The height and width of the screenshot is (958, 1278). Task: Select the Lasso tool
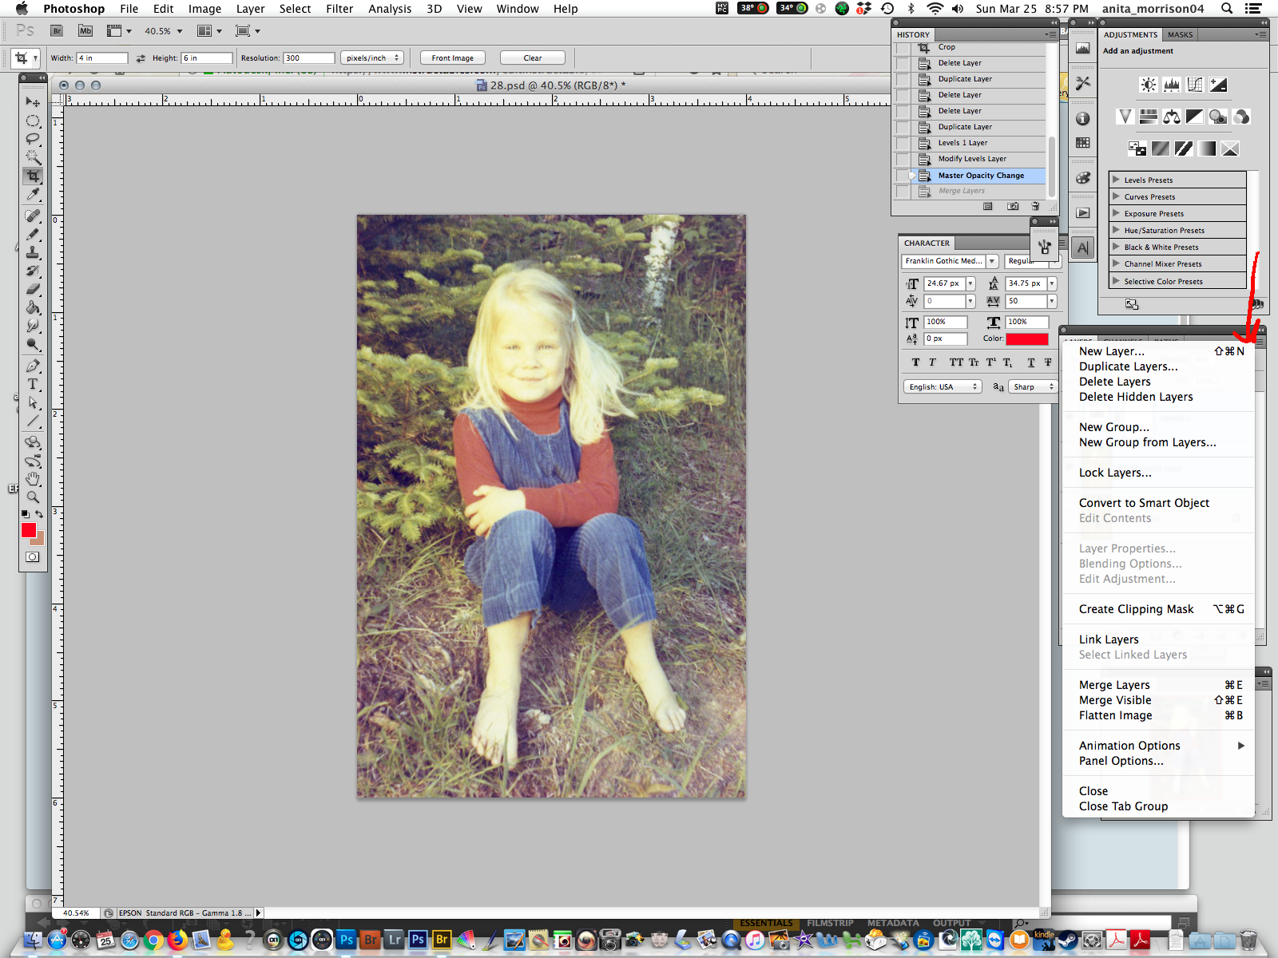pos(33,140)
